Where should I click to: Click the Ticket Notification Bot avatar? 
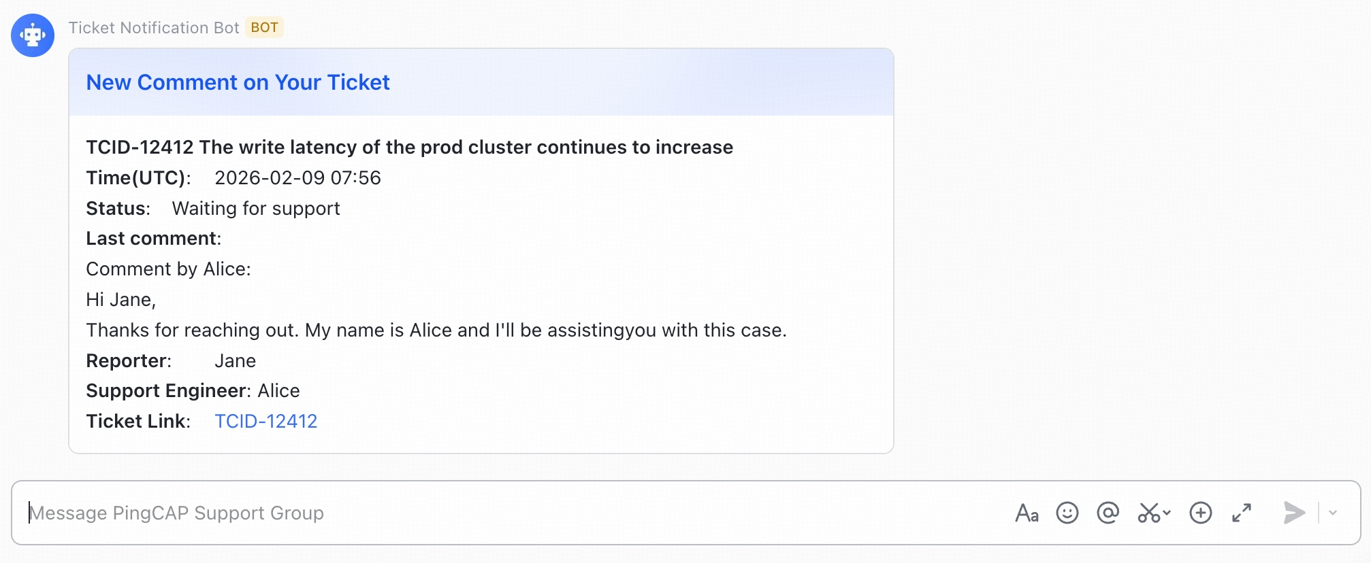(x=33, y=35)
